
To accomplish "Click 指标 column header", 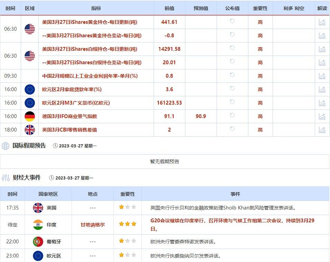I will pos(96,8).
